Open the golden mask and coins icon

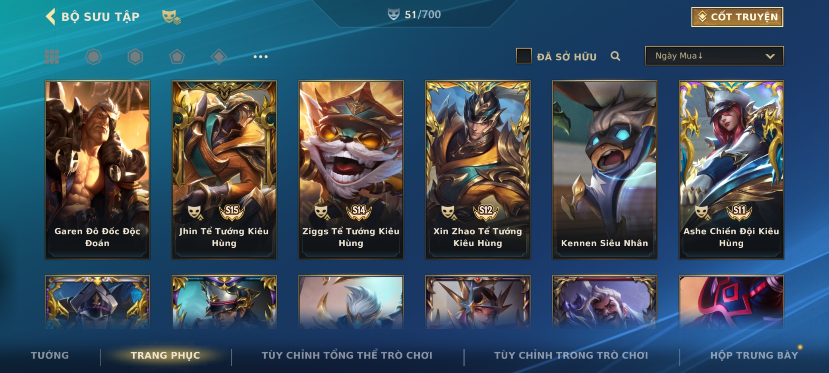point(171,17)
